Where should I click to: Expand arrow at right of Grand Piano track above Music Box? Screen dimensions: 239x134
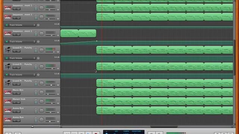click(x=58, y=85)
